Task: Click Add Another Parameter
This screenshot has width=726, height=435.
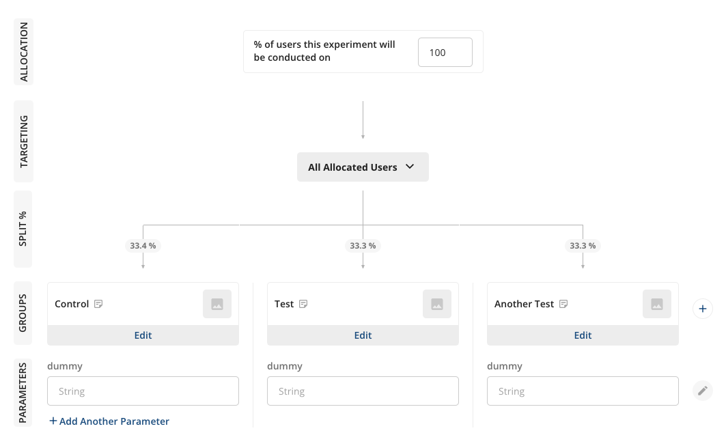Action: [x=109, y=421]
